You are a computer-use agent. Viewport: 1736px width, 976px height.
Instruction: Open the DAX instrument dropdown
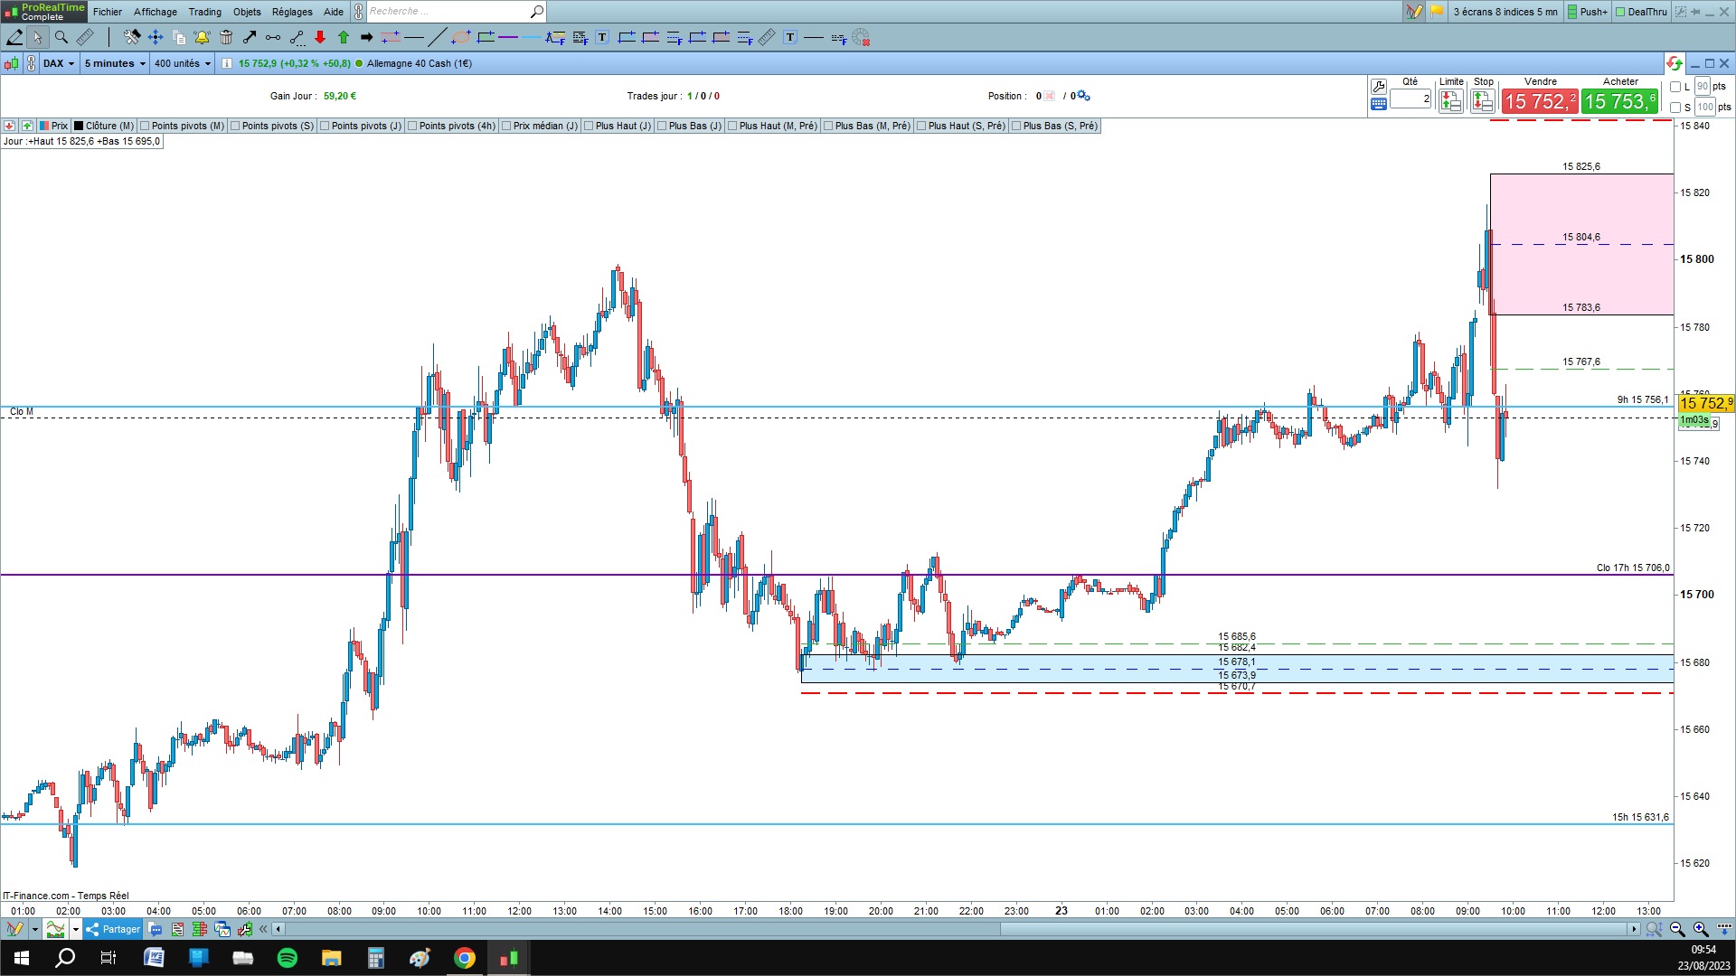coord(59,63)
